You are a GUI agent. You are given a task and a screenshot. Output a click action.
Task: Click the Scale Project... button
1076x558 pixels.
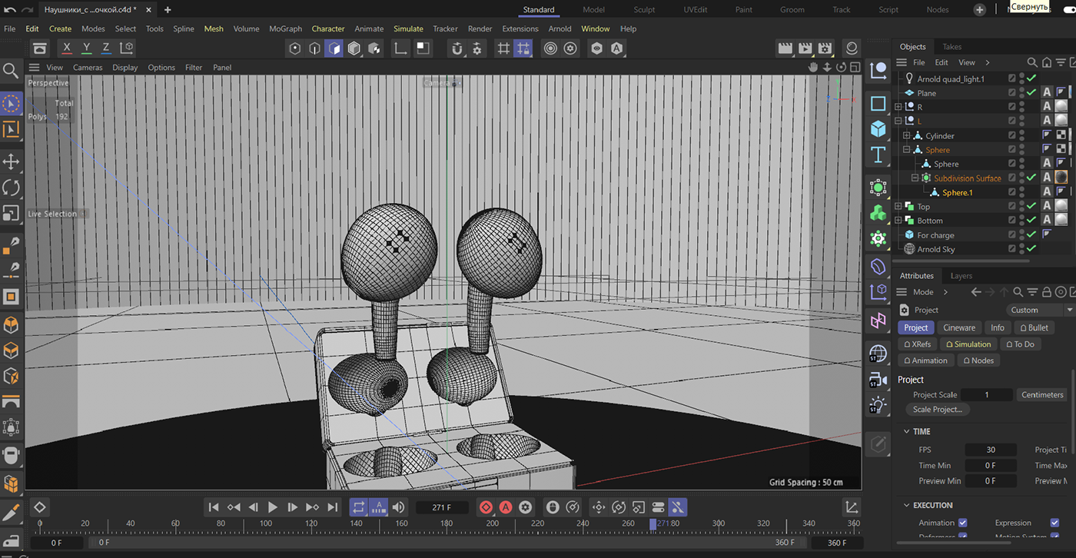coord(937,410)
